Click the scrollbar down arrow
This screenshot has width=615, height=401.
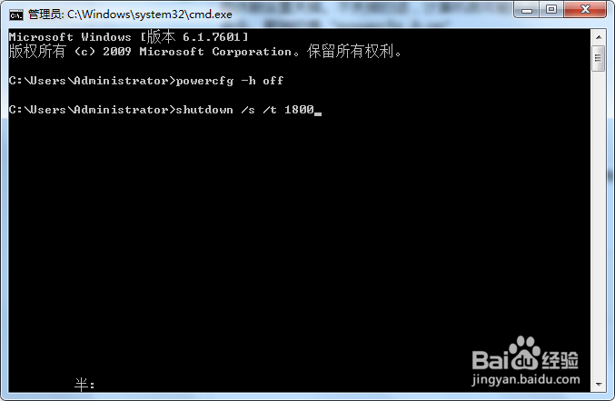tap(599, 384)
